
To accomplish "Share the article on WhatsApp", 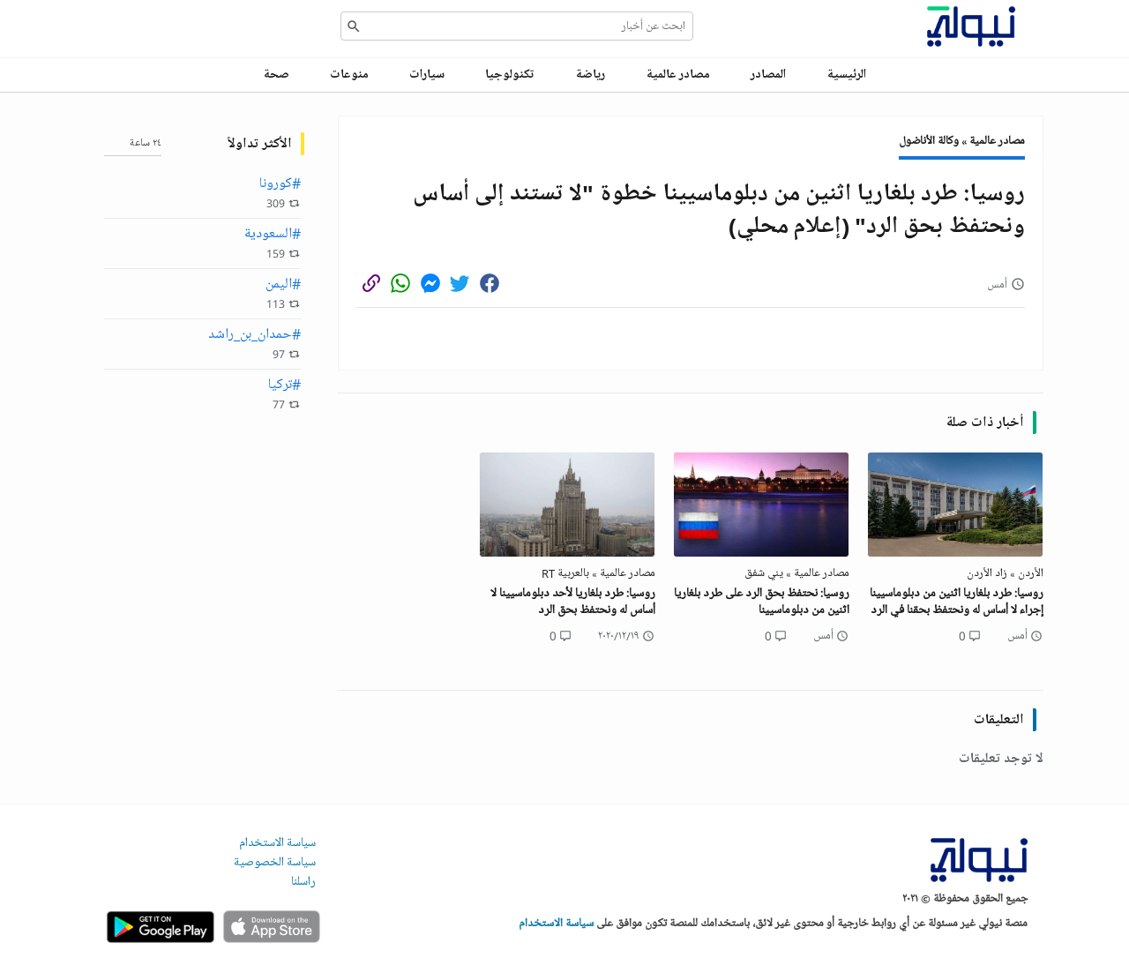I will [400, 283].
